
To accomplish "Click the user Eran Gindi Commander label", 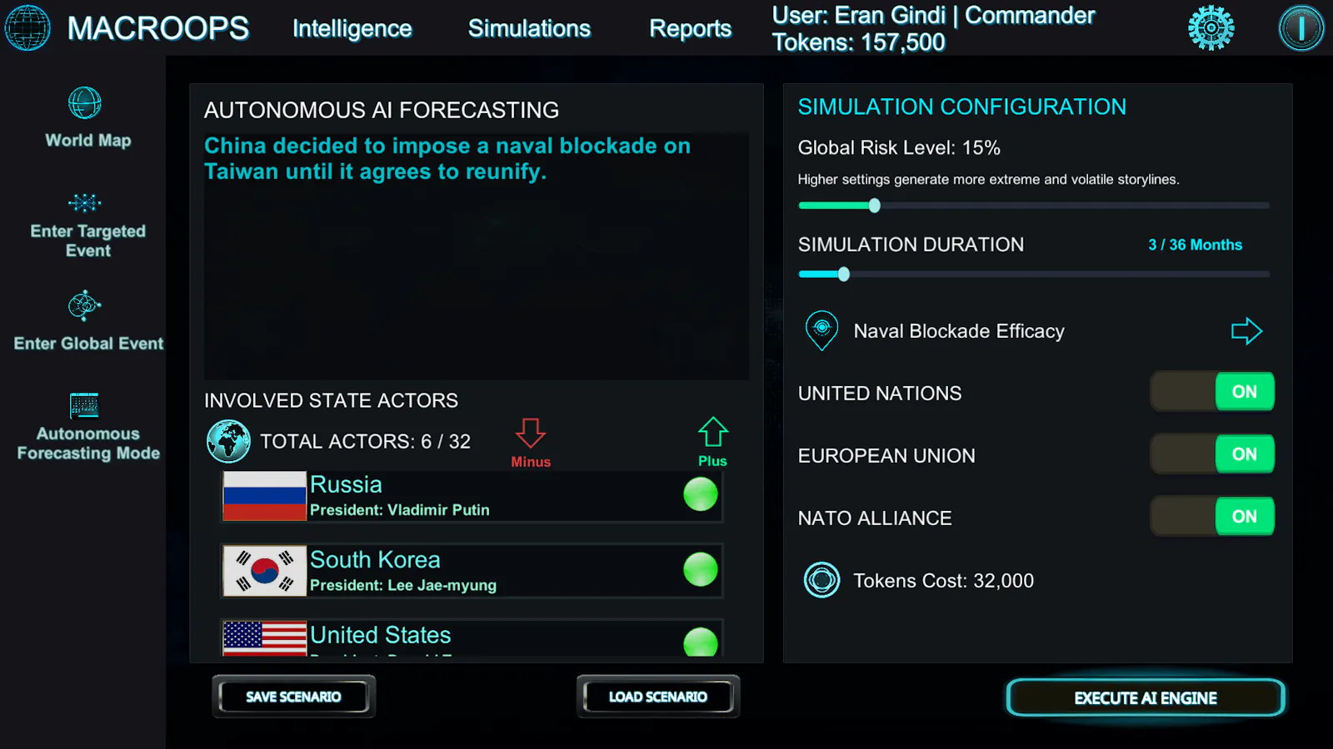I will click(933, 15).
